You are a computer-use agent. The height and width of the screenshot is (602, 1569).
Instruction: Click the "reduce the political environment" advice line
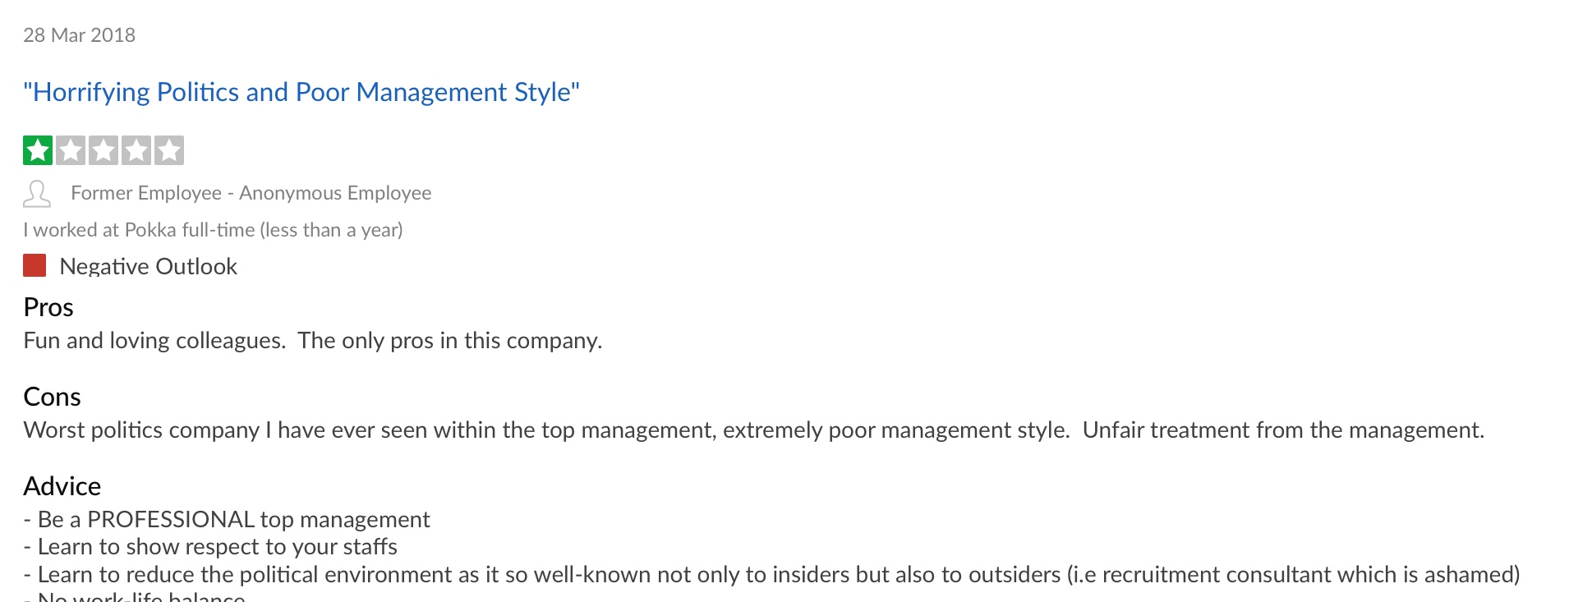[772, 575]
